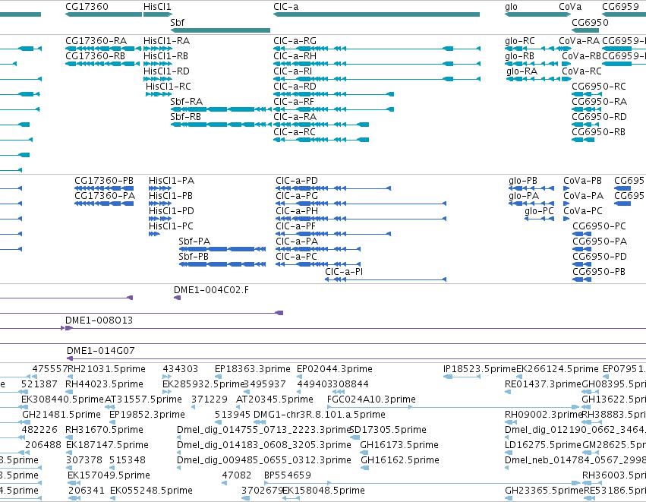Select the DME1-014G07 feature label
This screenshot has height=502, width=646.
[100, 351]
